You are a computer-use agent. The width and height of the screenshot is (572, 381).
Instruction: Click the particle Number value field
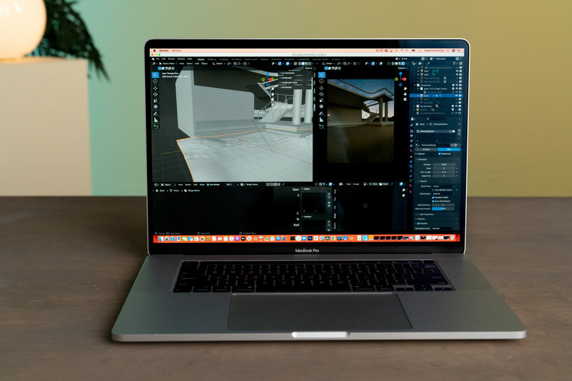click(x=444, y=164)
